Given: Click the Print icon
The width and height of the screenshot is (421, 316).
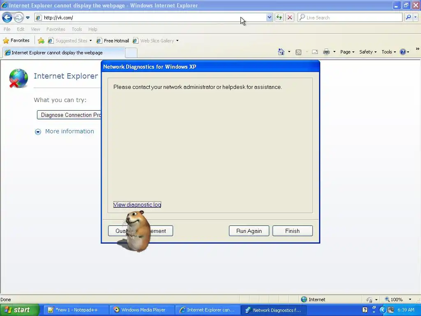Looking at the screenshot, I should [x=326, y=52].
